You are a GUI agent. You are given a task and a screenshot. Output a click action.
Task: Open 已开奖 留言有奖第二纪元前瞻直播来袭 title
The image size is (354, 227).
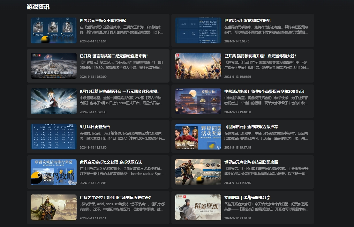point(114,56)
